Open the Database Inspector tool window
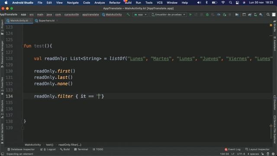The width and height of the screenshot is (277, 156). click(x=21, y=149)
